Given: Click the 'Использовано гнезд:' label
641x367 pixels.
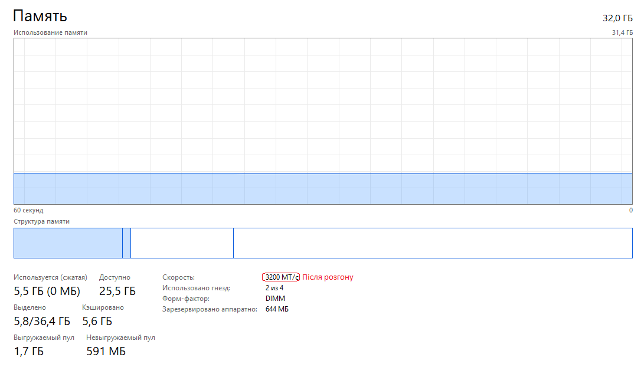Looking at the screenshot, I should tap(196, 288).
